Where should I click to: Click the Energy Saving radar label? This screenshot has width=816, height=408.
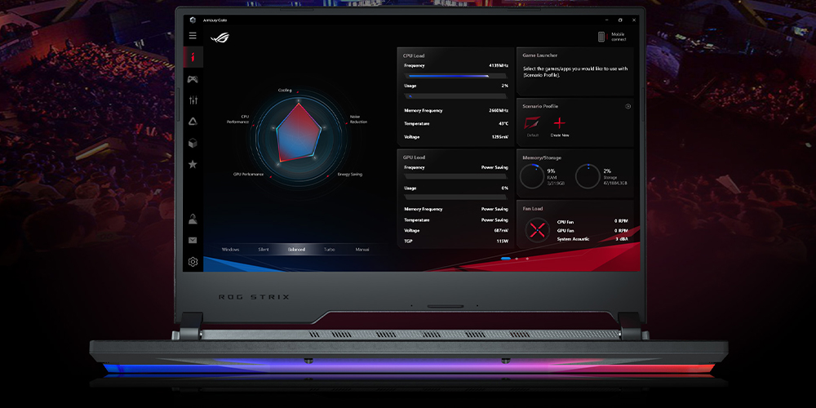click(x=350, y=175)
